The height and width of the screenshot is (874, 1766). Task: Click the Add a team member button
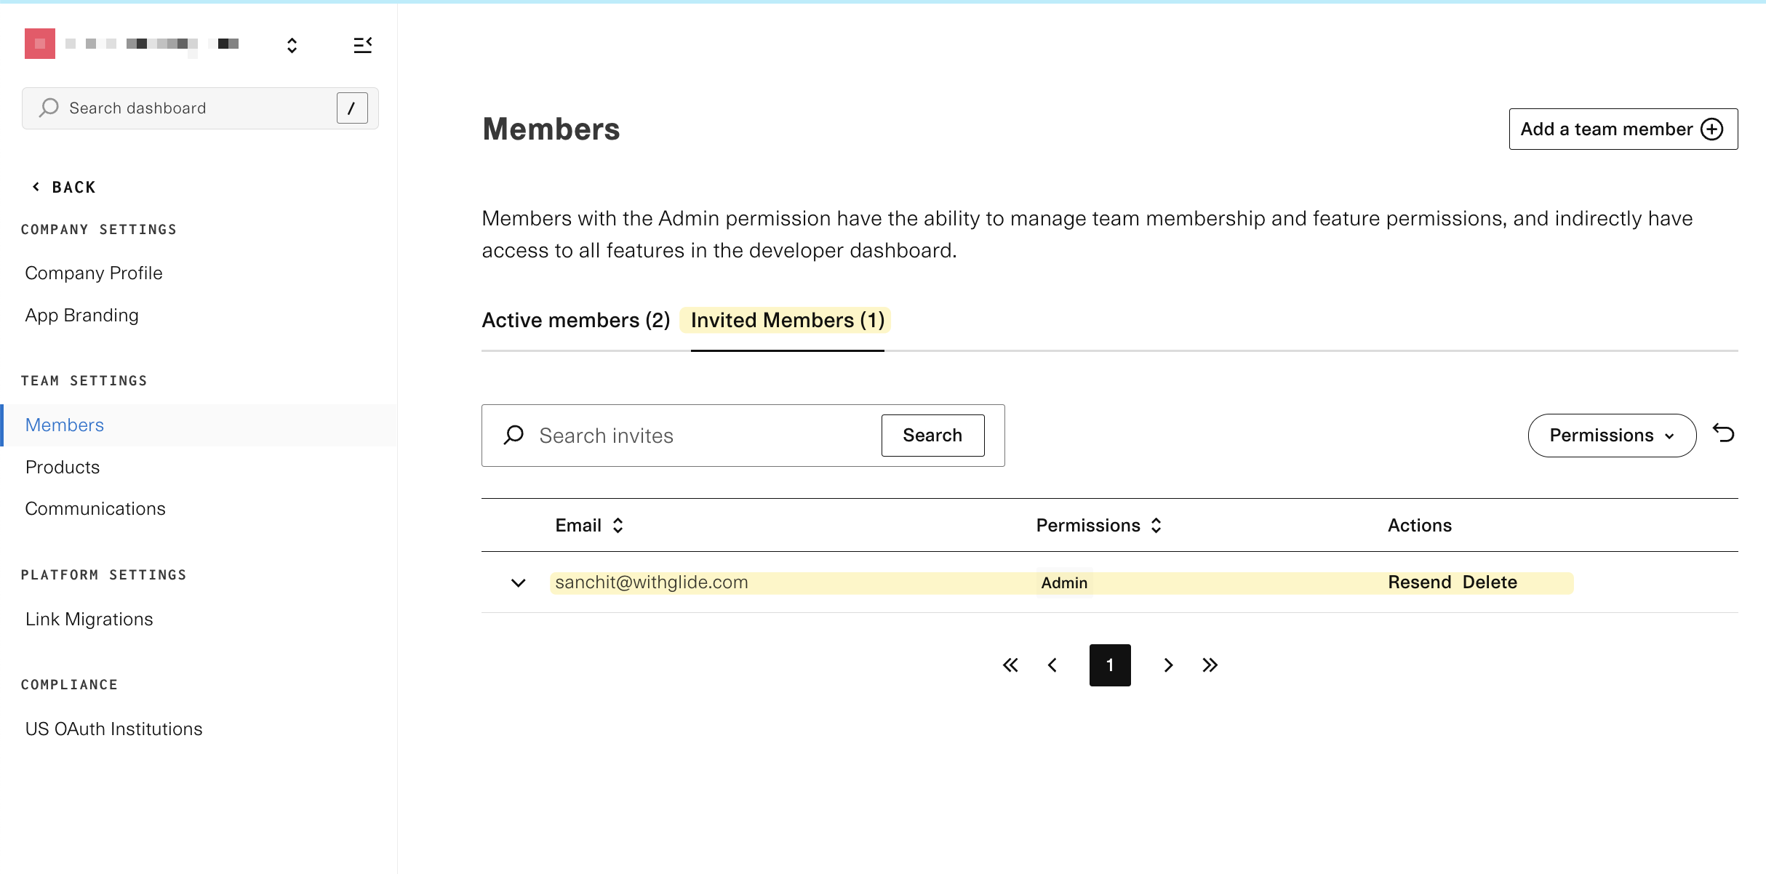(x=1623, y=129)
